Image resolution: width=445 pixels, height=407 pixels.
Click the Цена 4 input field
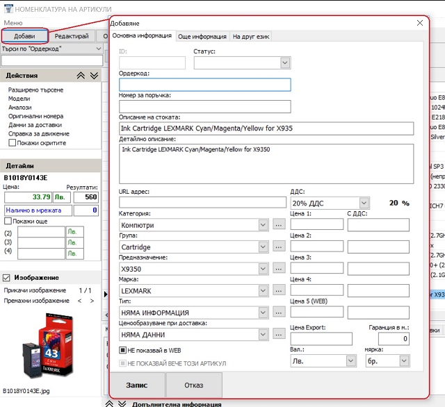coord(317,290)
